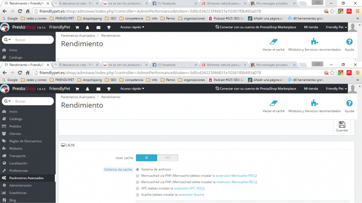362x203 pixels.
Task: Set Usar cache to NO
Action: point(168,158)
